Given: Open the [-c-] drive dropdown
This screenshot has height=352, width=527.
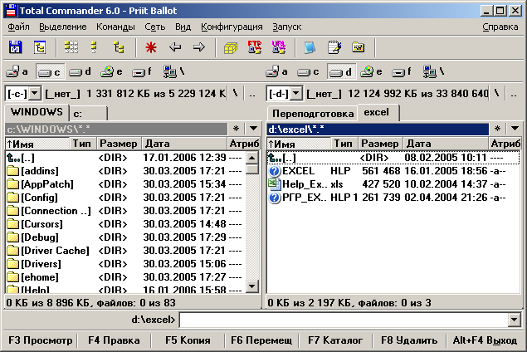Looking at the screenshot, I should coord(35,94).
